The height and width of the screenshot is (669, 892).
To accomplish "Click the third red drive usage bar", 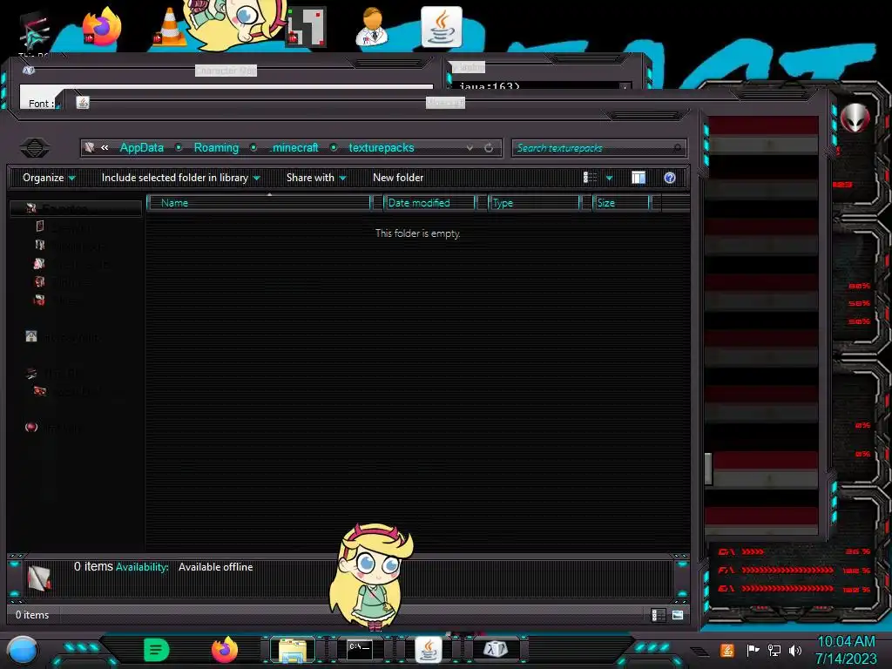I will click(x=787, y=588).
